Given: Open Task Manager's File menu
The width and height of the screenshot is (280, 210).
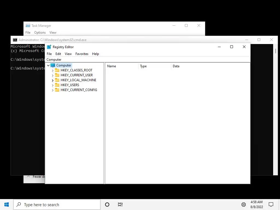Looking at the screenshot, I should (x=28, y=33).
